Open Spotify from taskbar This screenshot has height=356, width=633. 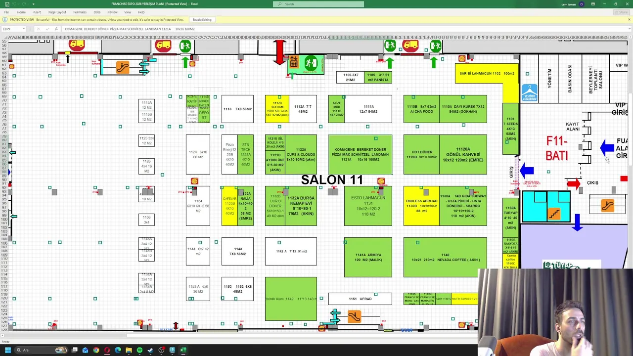[139, 350]
